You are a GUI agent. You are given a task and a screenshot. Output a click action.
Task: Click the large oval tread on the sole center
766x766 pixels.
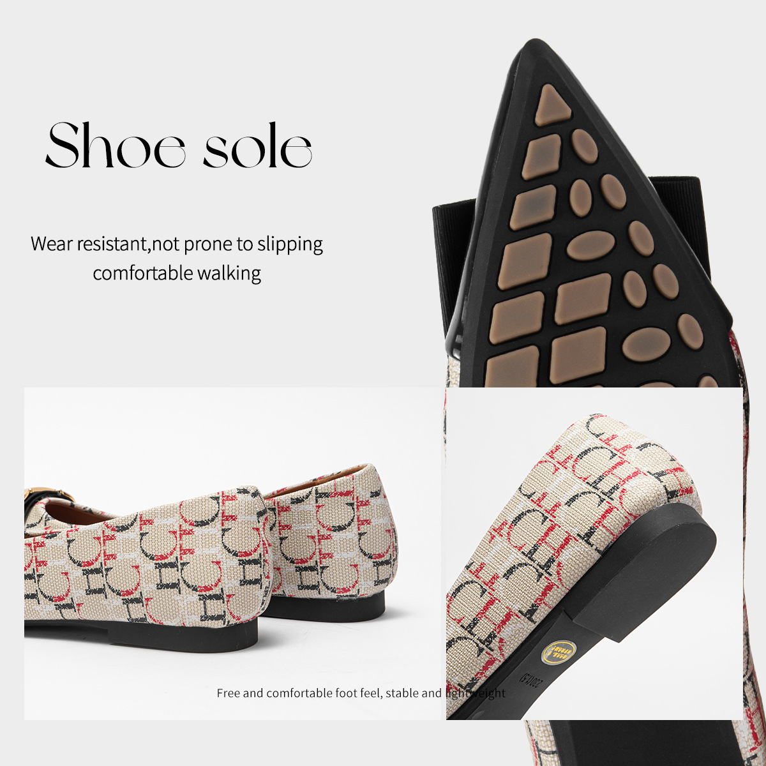[x=591, y=246]
